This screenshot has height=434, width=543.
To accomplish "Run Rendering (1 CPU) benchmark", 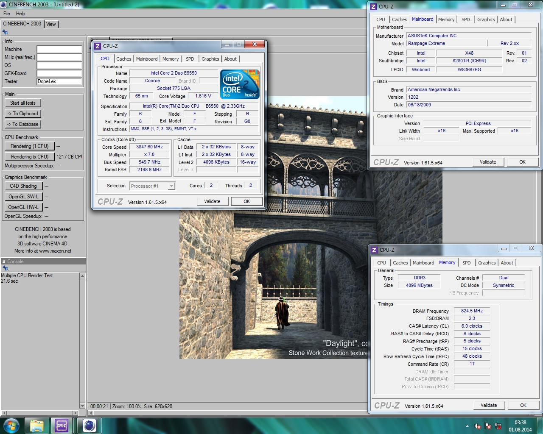I will [x=30, y=146].
